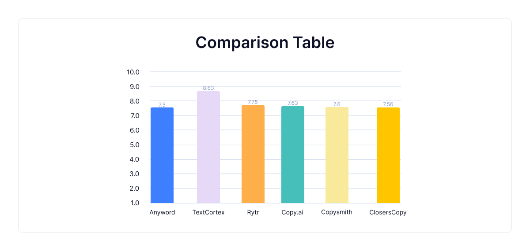The width and height of the screenshot is (530, 251).
Task: Select the 7.63 value label
Action: (293, 103)
